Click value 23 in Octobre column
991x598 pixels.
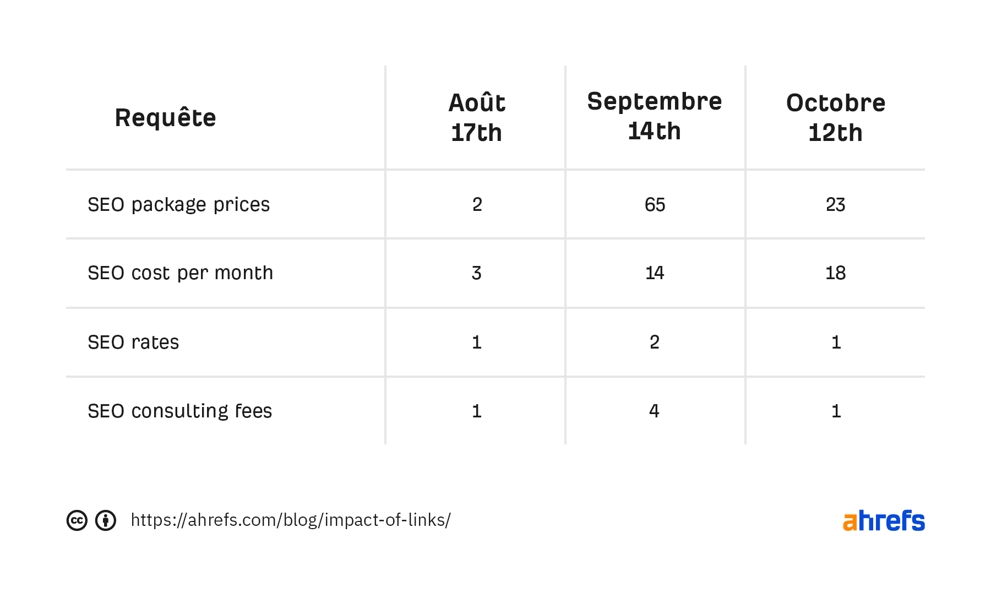click(x=835, y=205)
